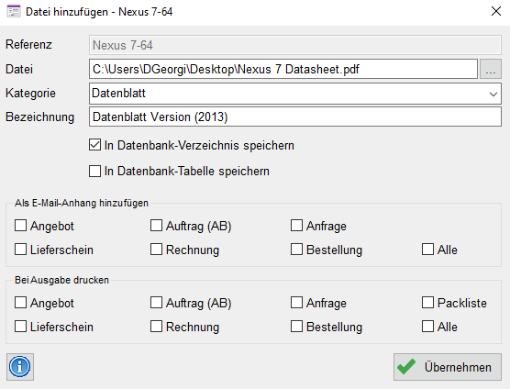
Task: Click Übernehmen button with green checkmark
Action: pos(448,367)
